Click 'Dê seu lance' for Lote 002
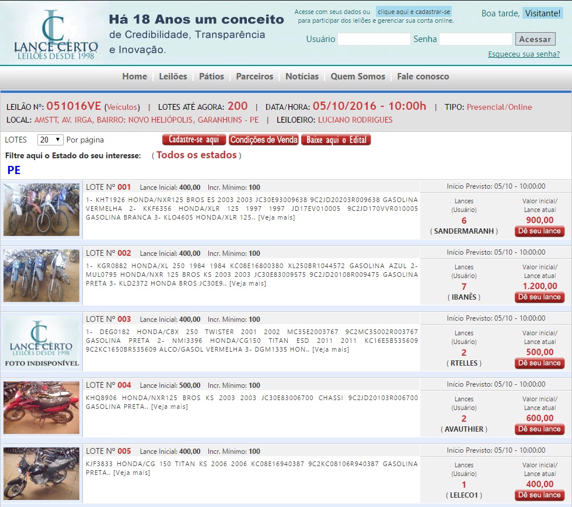 (x=539, y=297)
